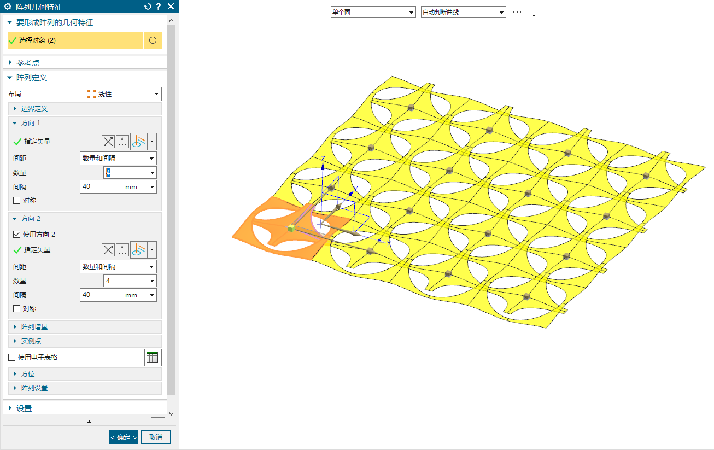The height and width of the screenshot is (450, 714).
Task: Click inferred vector icon in 方向 2
Action: point(139,250)
